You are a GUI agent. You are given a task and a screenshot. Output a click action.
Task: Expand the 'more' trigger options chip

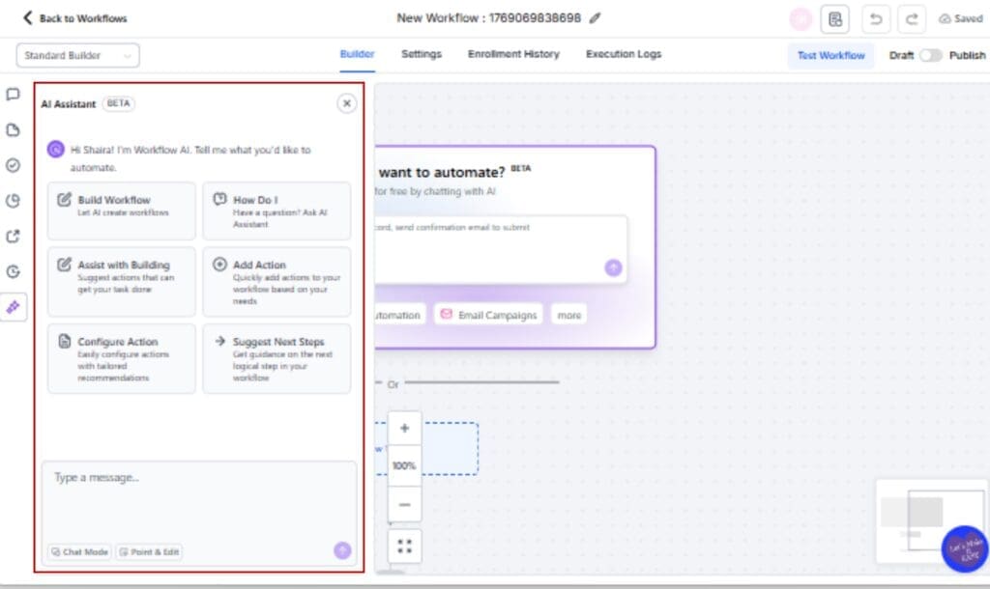[x=568, y=313]
